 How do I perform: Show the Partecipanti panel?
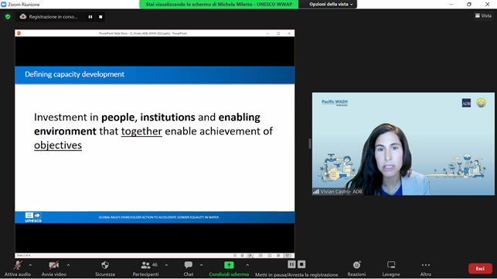(x=145, y=268)
